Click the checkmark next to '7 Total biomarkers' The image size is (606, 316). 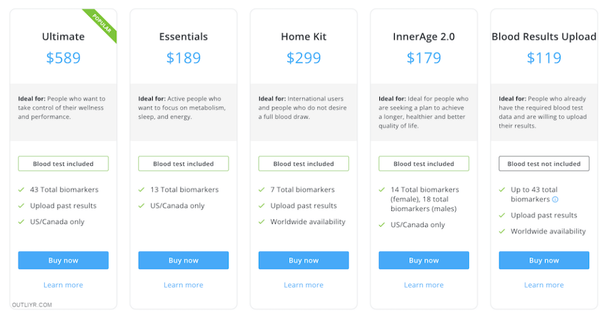[262, 189]
